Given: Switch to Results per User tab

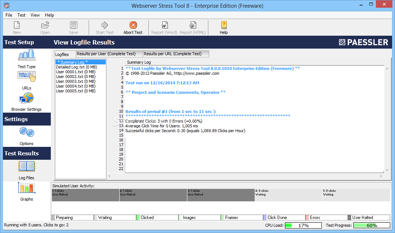Looking at the screenshot, I should 109,54.
